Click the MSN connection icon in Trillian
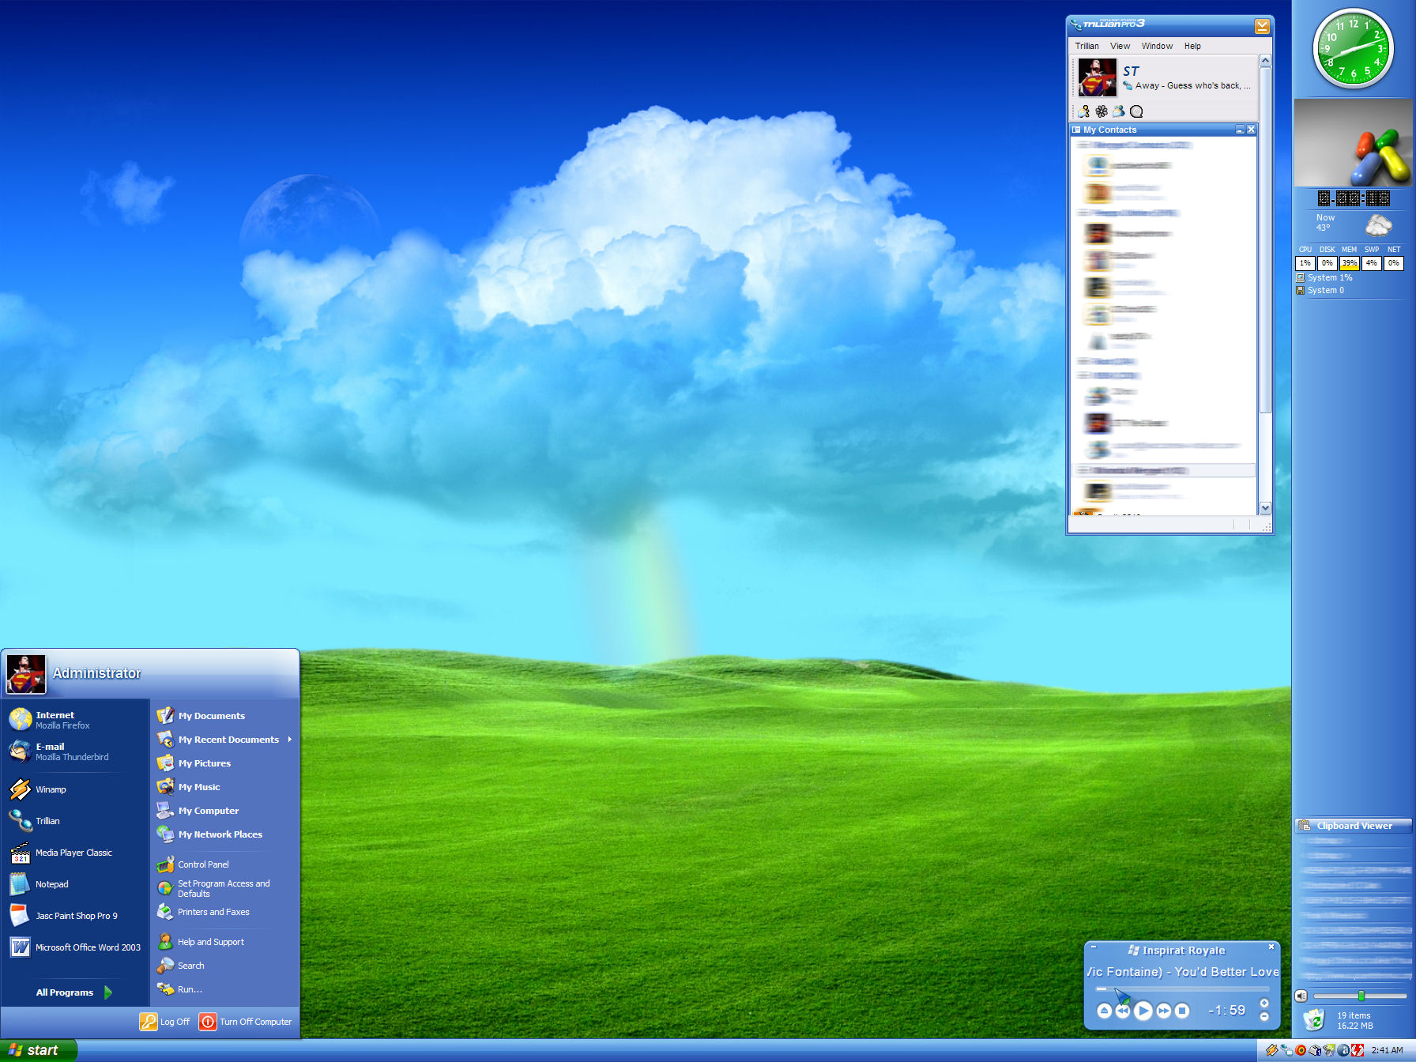 (x=1119, y=111)
